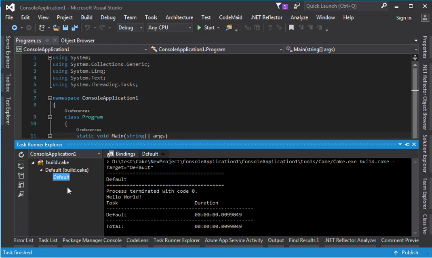This screenshot has height=258, width=432.
Task: Collapse the Default (build.cake) node
Action: click(41, 170)
